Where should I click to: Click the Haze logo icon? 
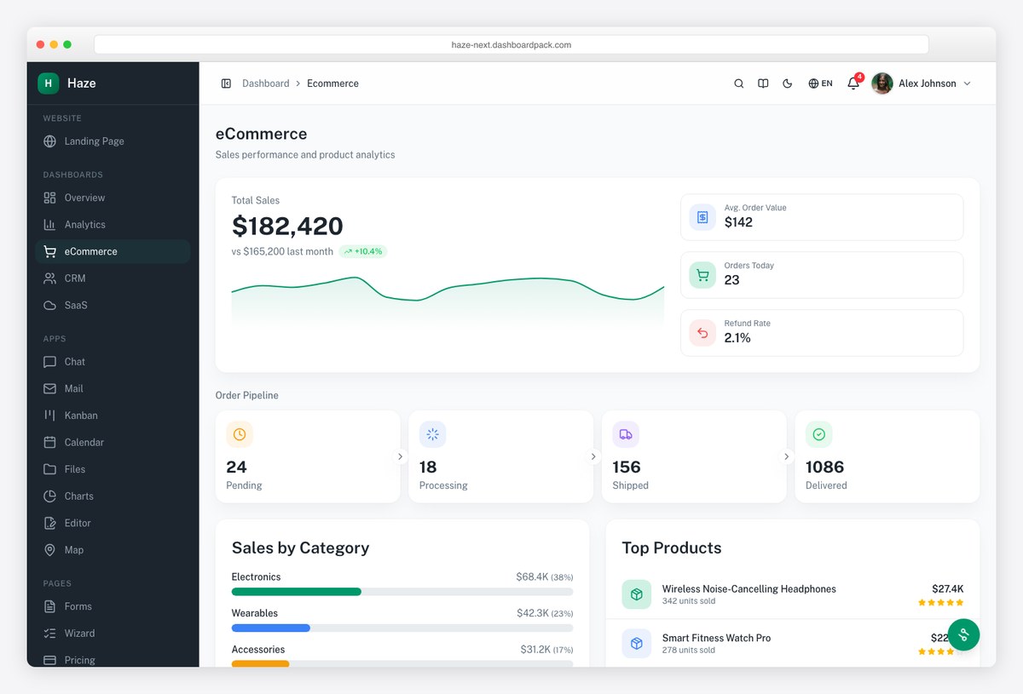pos(48,83)
